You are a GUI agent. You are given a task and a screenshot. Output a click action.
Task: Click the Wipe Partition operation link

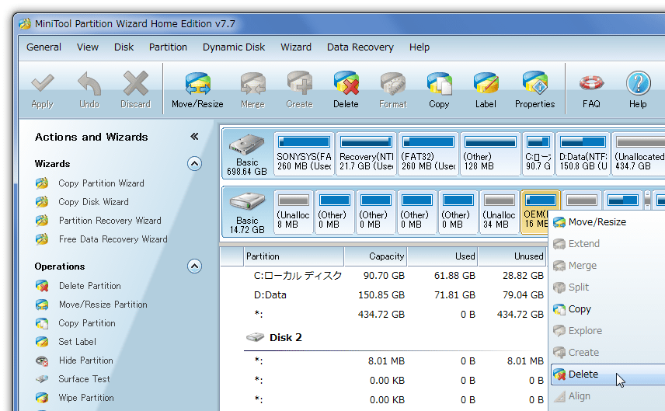coord(86,398)
